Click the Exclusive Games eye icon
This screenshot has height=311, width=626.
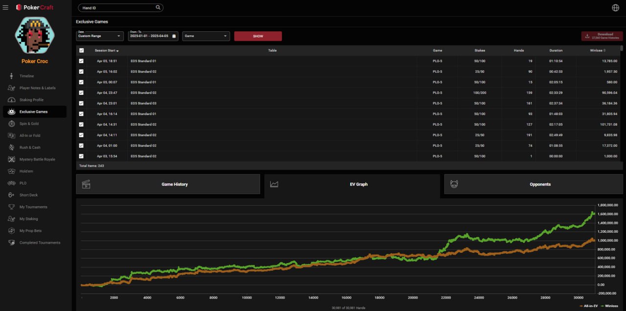11,112
